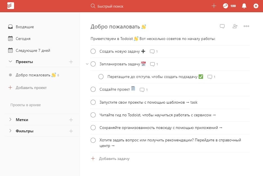The height and width of the screenshot is (176, 263).
Task: Open the three-dot project options menu
Action: (x=246, y=26)
